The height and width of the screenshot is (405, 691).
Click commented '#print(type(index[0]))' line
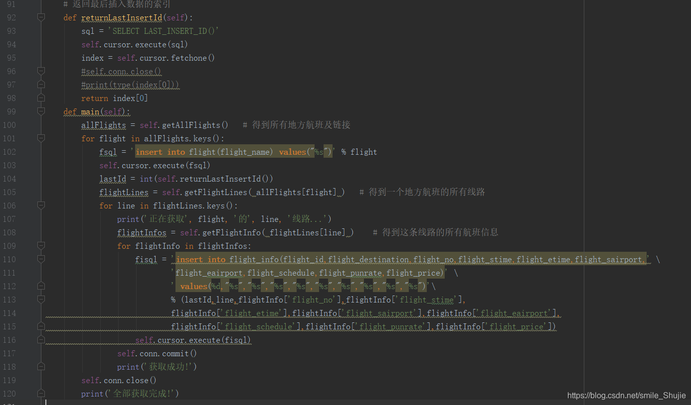[130, 85]
